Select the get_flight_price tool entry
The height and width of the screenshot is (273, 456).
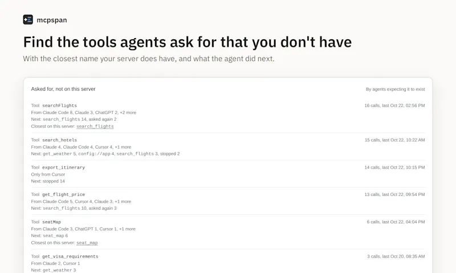[228, 201]
